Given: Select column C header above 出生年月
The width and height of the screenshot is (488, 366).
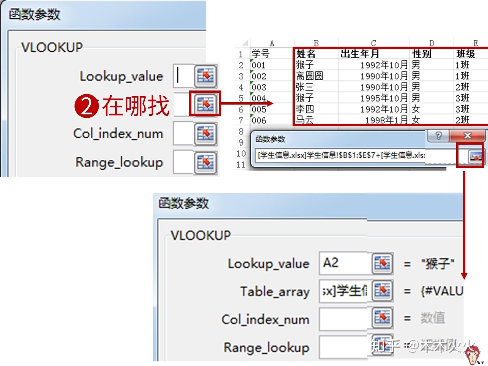Looking at the screenshot, I should tap(374, 43).
